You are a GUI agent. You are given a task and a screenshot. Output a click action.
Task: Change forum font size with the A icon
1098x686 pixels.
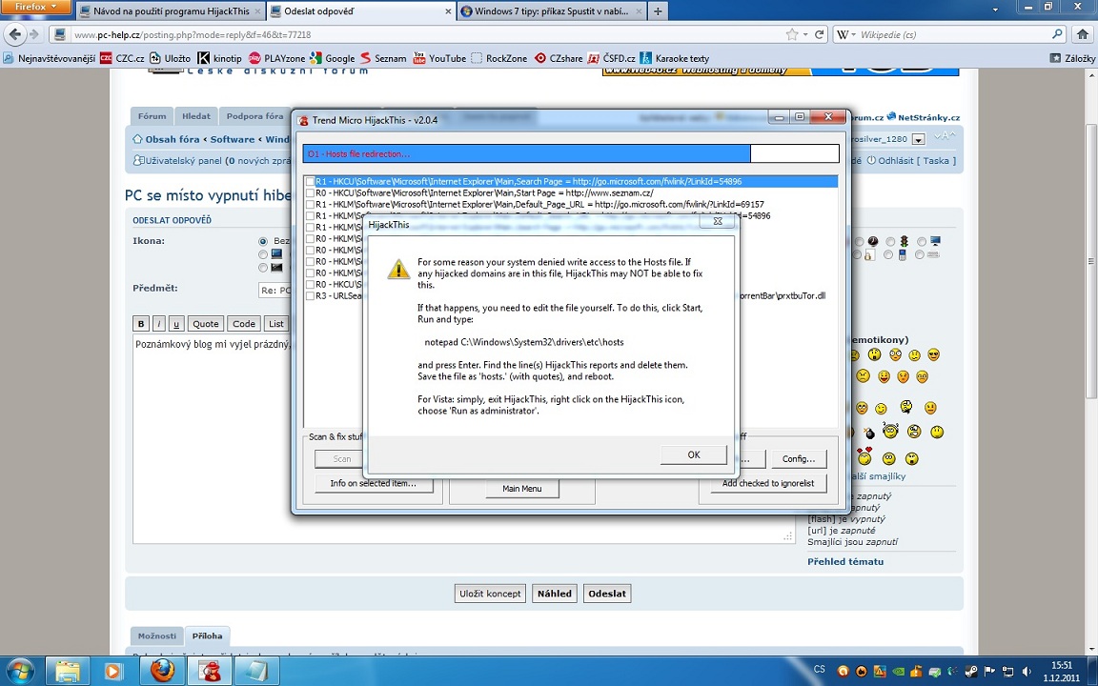[x=944, y=136]
